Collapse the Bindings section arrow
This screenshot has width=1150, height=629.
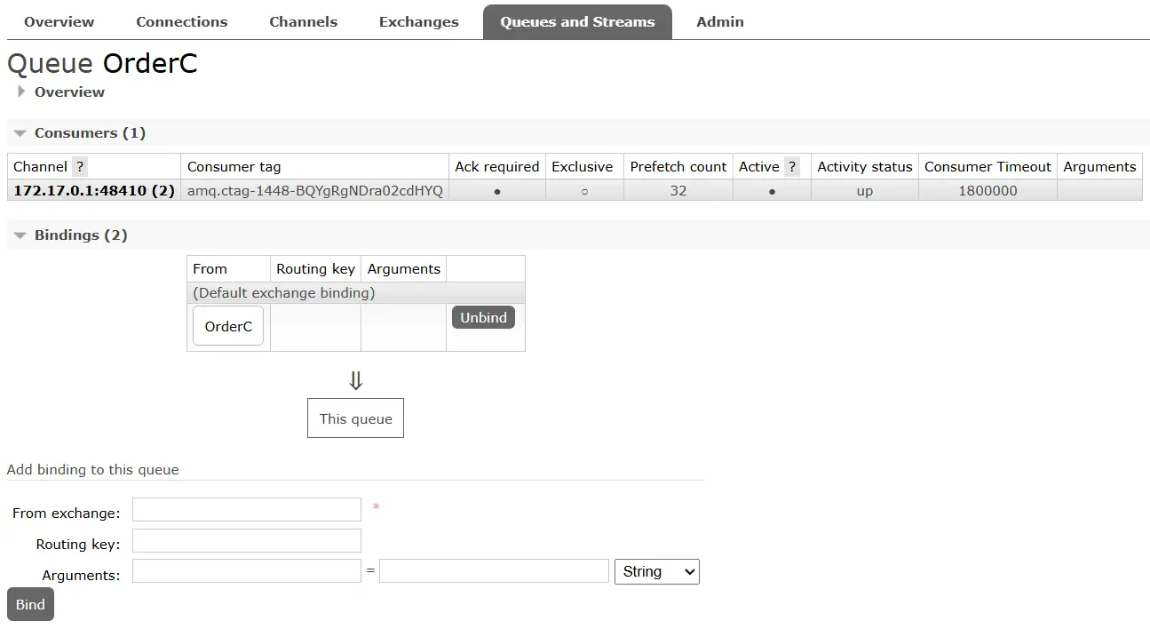point(19,235)
